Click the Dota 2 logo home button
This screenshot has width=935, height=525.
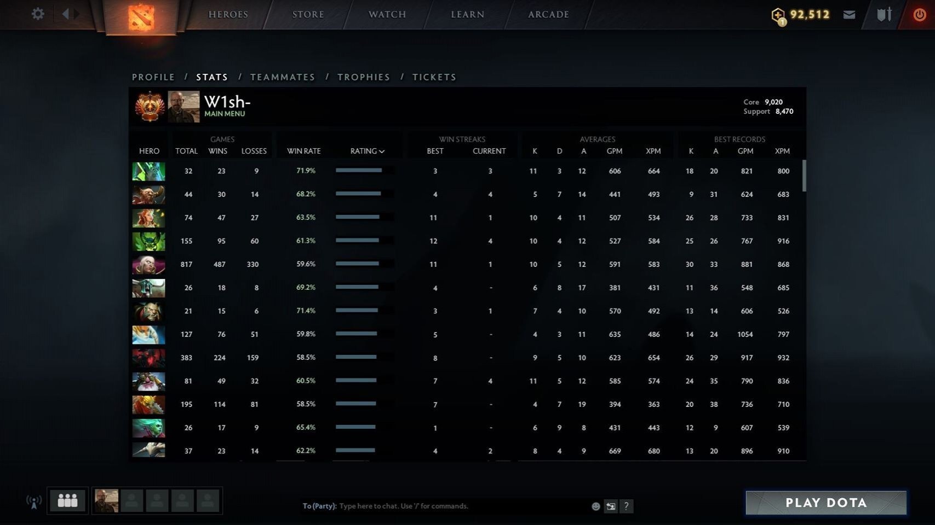(141, 17)
